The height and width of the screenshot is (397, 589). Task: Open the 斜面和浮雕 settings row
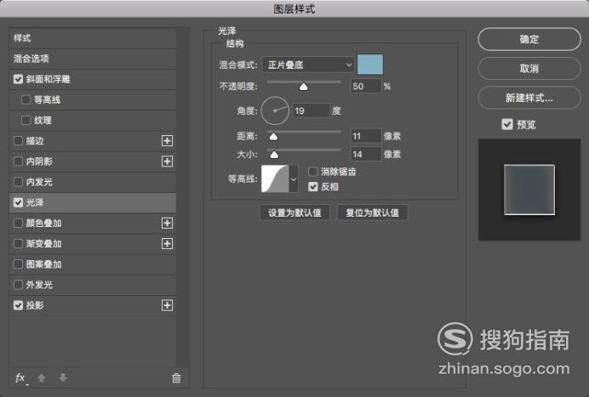(93, 79)
